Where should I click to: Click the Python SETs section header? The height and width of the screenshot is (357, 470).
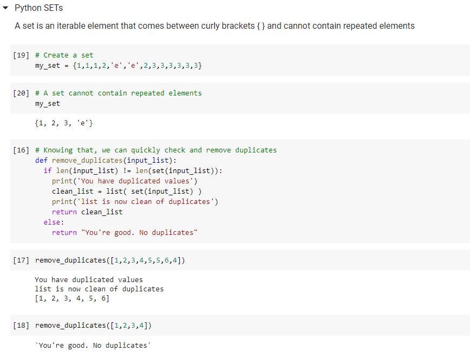pos(37,8)
